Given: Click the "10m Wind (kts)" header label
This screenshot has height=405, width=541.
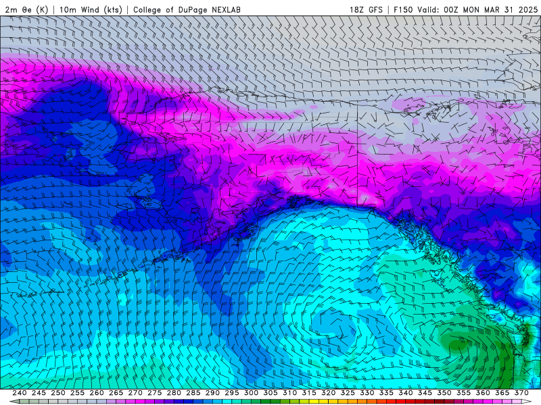Looking at the screenshot, I should pos(91,9).
